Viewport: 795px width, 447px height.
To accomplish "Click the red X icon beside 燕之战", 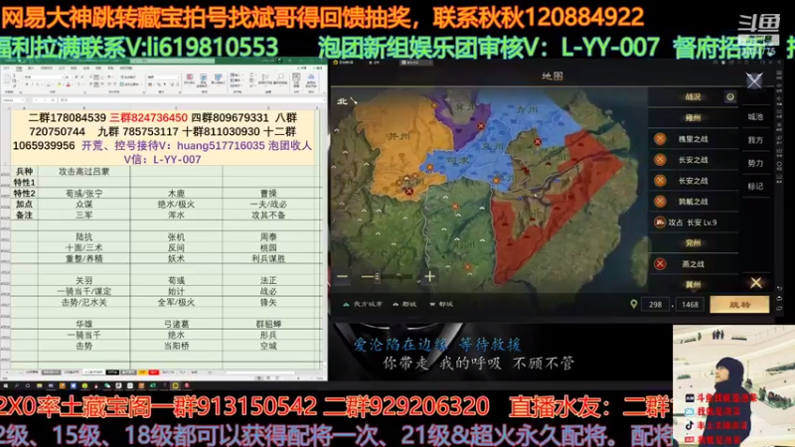I will (x=660, y=264).
